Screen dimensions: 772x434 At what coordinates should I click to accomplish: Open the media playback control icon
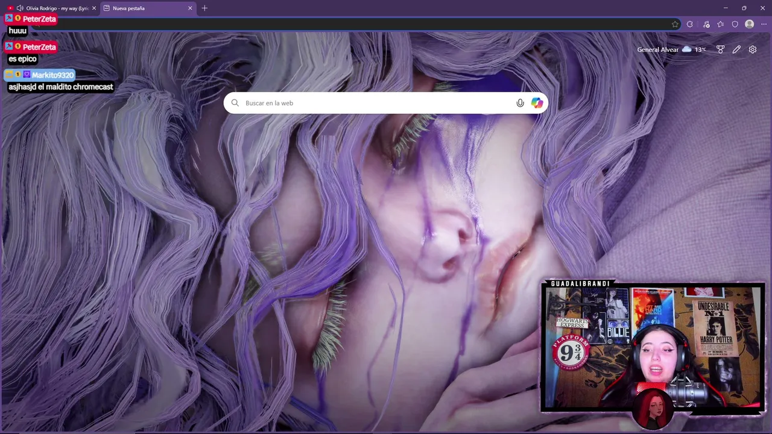point(706,24)
